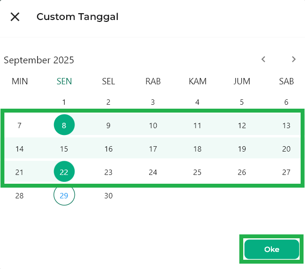Choose September 3 in the calendar

click(153, 102)
